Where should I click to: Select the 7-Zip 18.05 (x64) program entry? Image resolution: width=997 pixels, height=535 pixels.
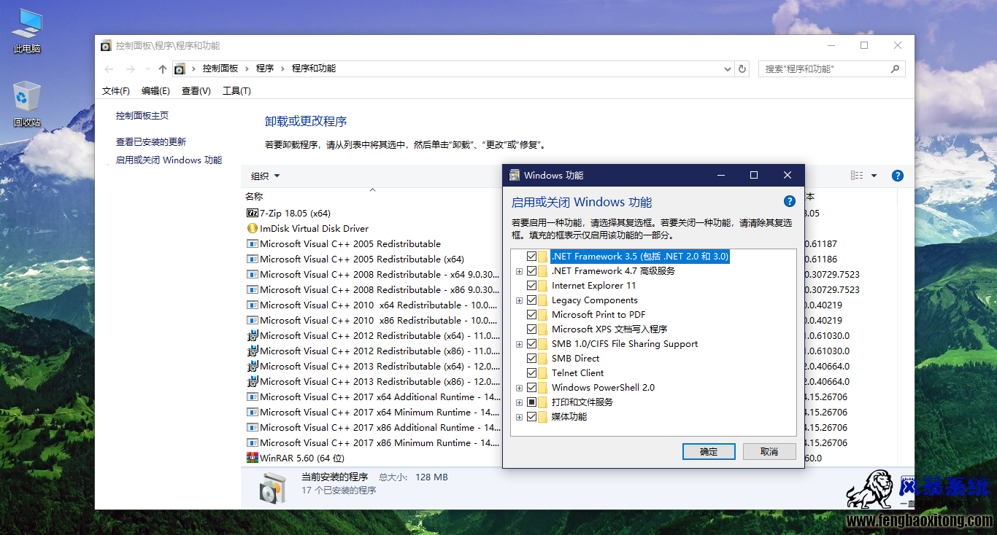click(295, 214)
